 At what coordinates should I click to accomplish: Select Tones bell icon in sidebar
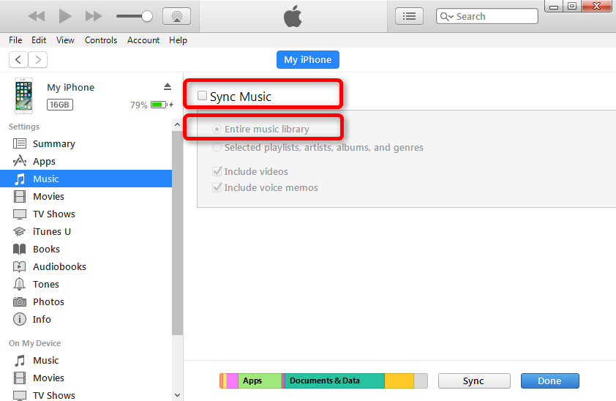click(20, 284)
